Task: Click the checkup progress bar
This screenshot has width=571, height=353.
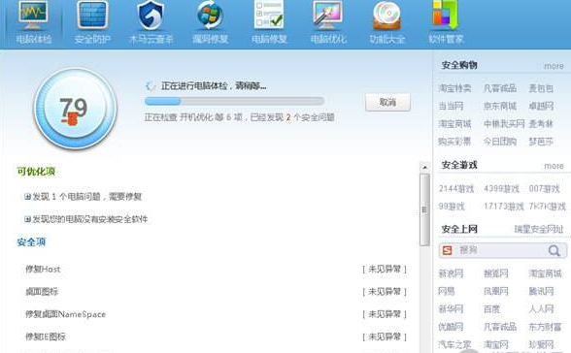Action: point(234,101)
